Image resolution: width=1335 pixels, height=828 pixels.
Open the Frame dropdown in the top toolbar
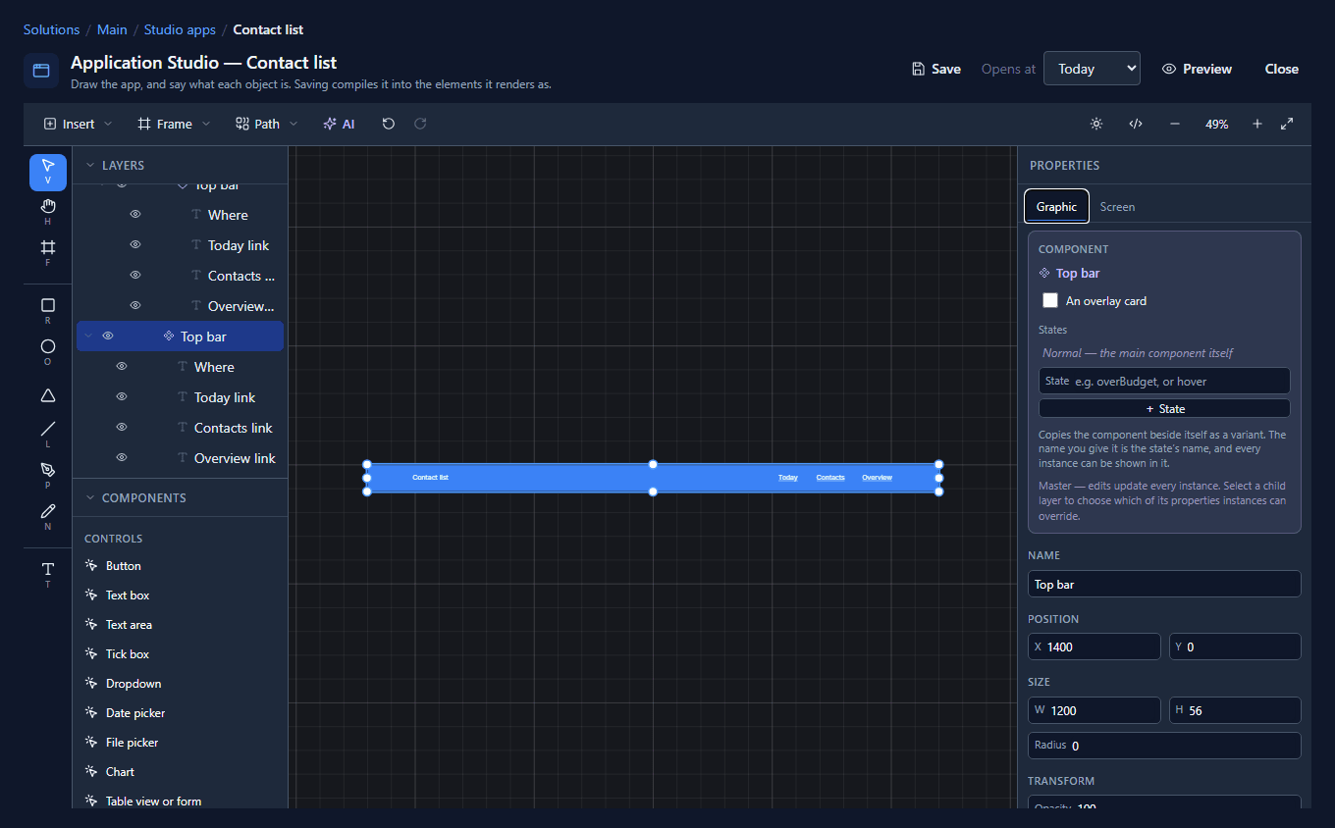coord(174,124)
